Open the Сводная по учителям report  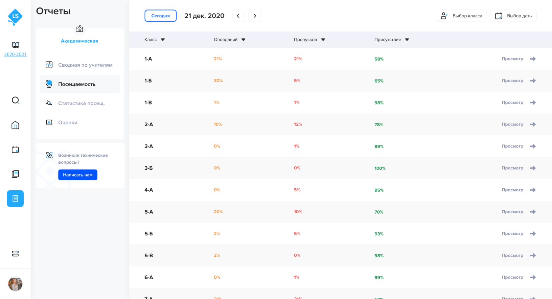point(85,65)
